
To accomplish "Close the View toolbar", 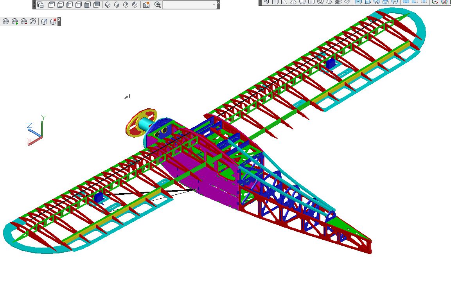I will pyautogui.click(x=218, y=2).
